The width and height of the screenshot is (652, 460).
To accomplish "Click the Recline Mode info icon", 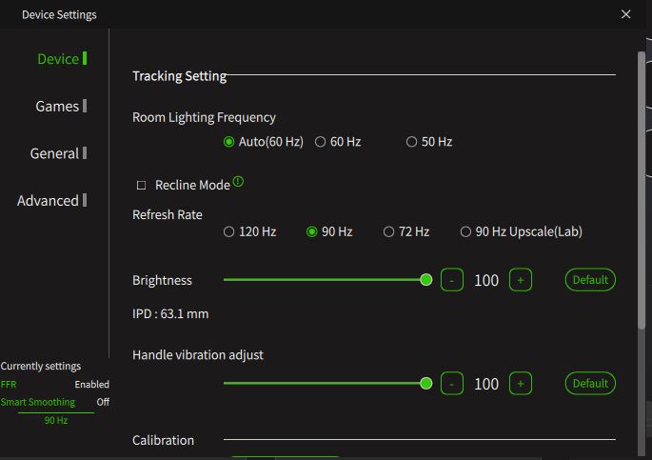I will coord(238,181).
